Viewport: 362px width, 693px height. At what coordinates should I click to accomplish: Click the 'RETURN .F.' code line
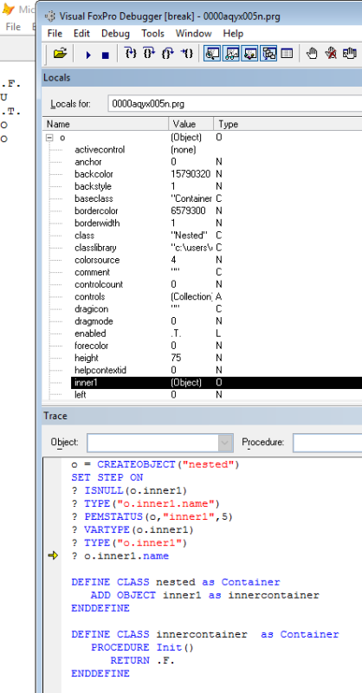point(142,661)
